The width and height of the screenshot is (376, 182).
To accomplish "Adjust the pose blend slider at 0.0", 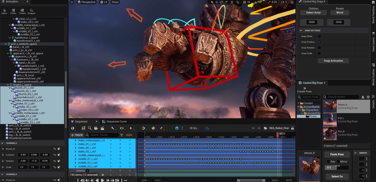I will (337, 168).
